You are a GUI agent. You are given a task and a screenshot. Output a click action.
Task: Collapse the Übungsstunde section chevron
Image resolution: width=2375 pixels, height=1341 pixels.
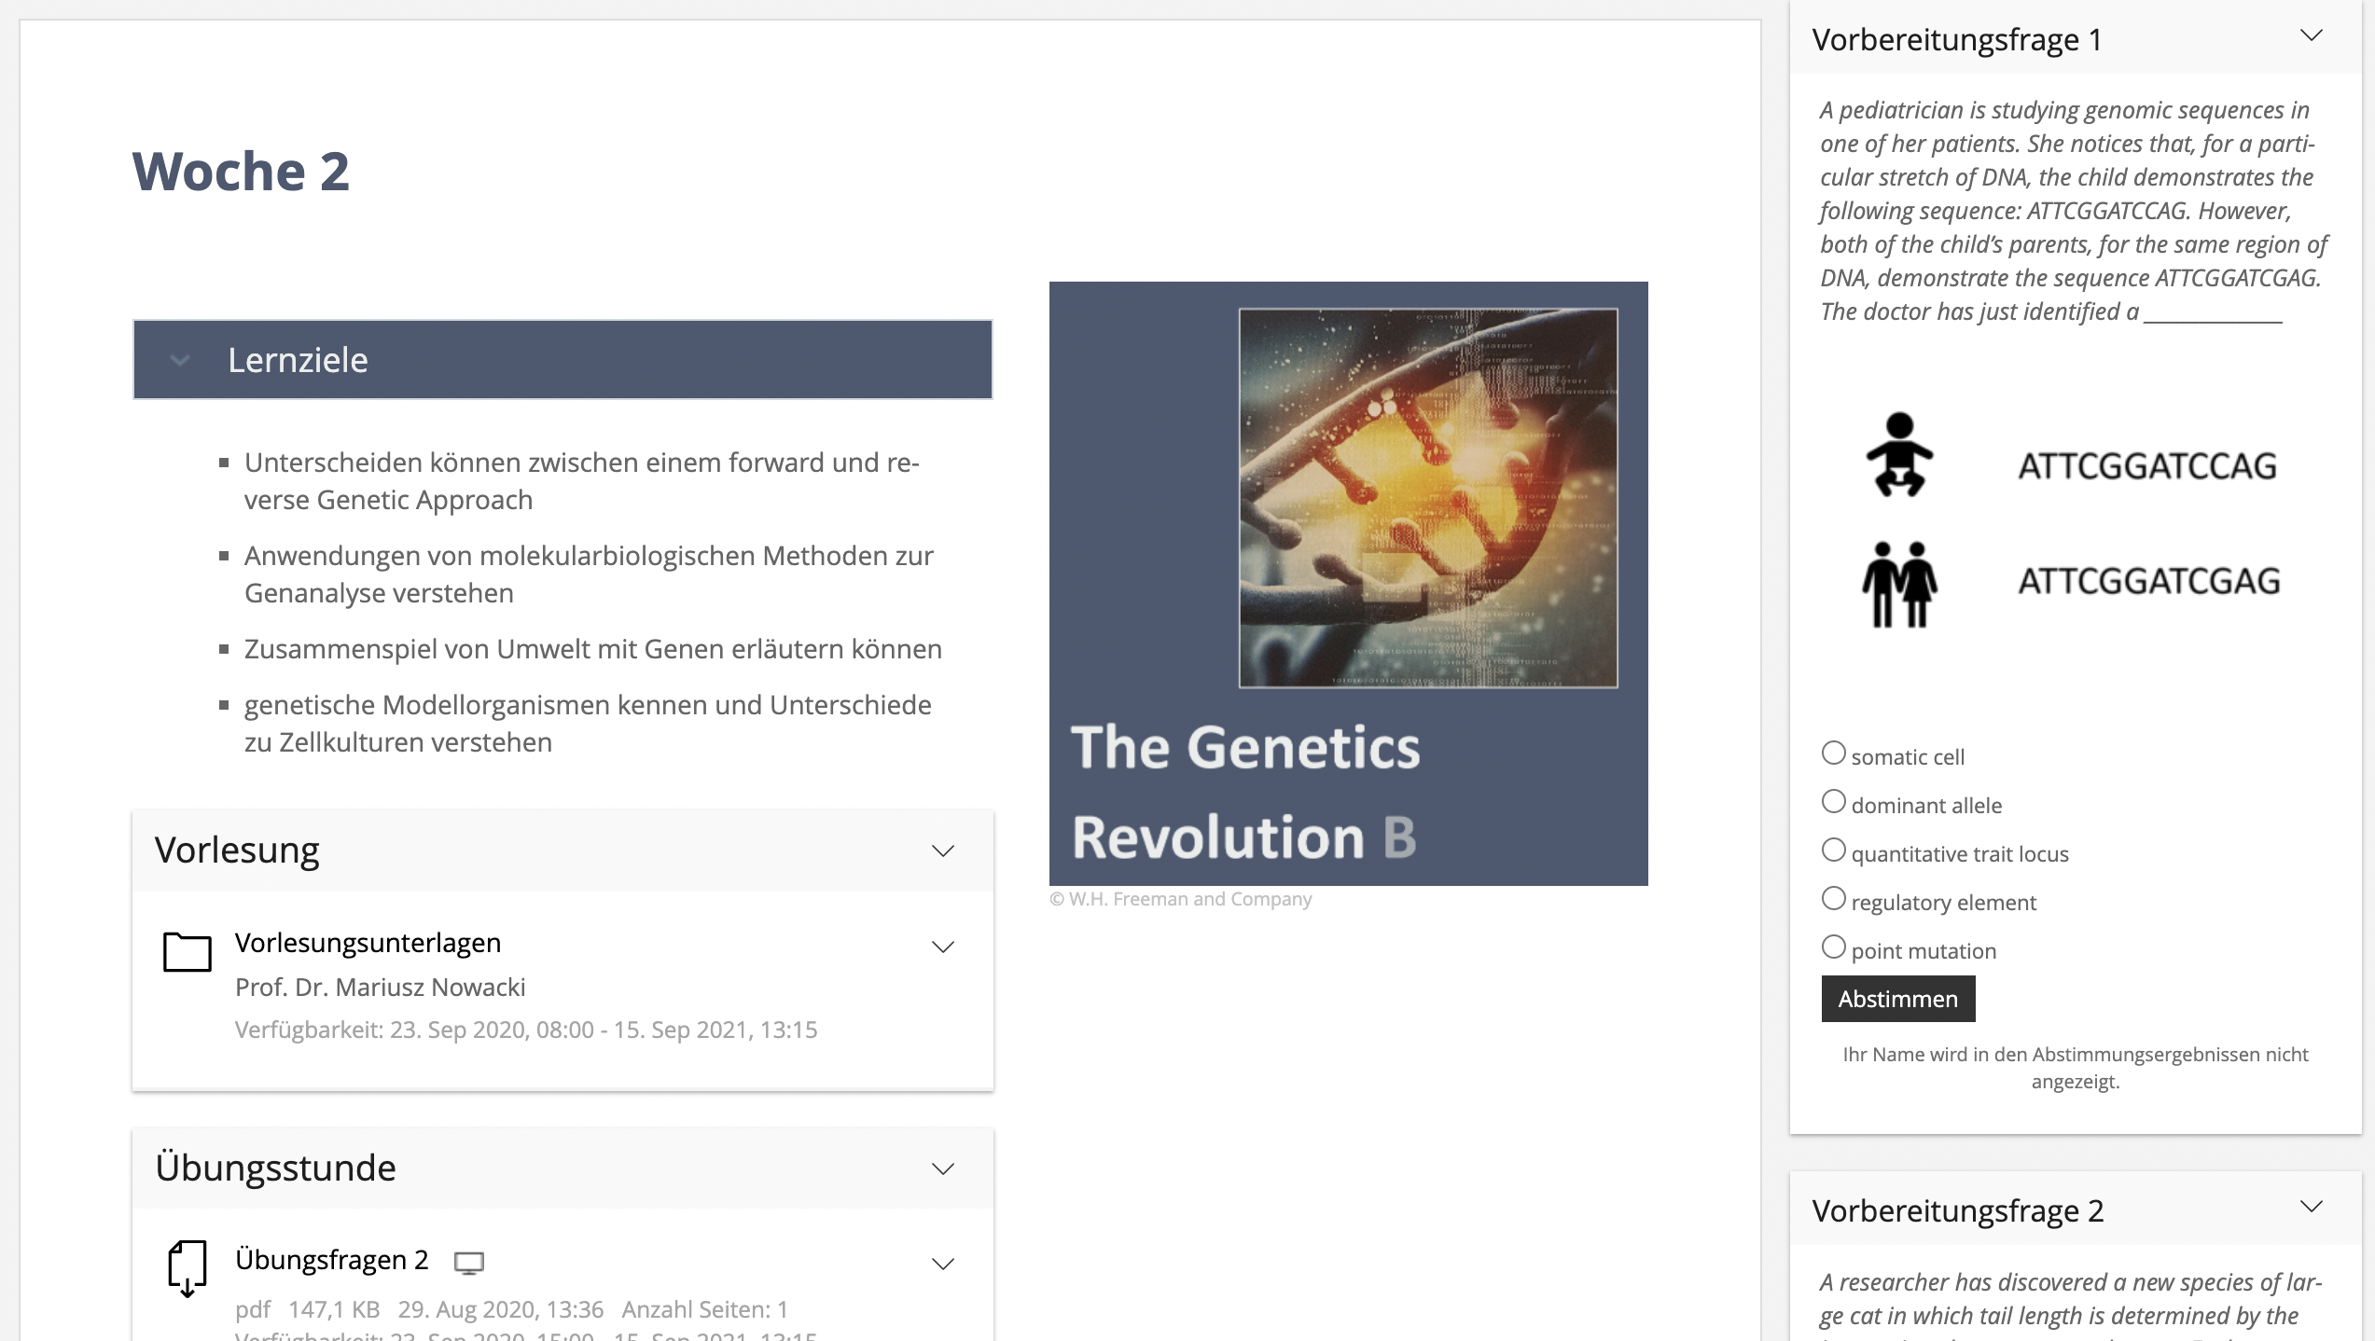pyautogui.click(x=943, y=1168)
